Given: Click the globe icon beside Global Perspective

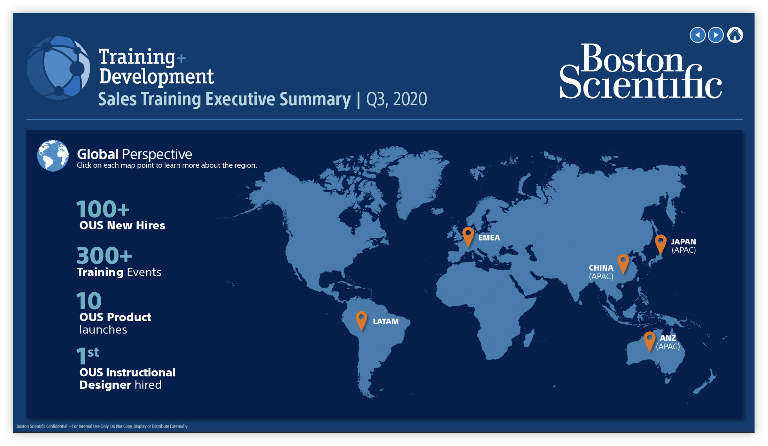Looking at the screenshot, I should pyautogui.click(x=53, y=156).
